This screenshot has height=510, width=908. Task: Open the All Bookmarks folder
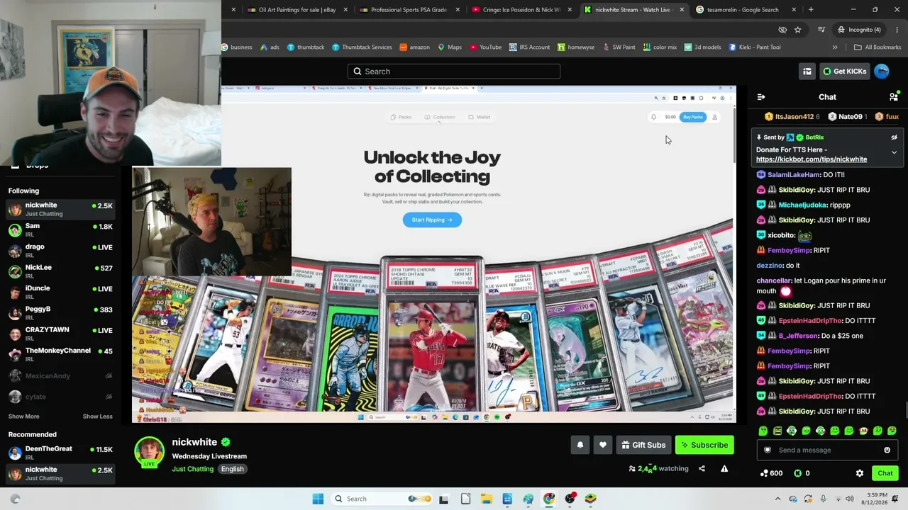[877, 47]
